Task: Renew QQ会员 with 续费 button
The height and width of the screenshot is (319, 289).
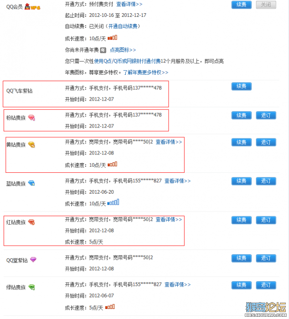Action: click(x=242, y=5)
